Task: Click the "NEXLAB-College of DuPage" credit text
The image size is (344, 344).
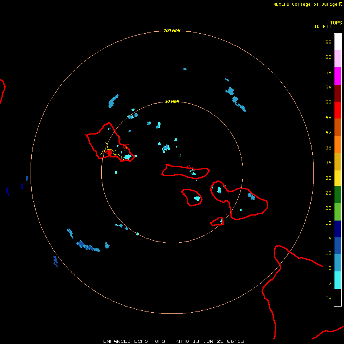Action: pos(305,4)
